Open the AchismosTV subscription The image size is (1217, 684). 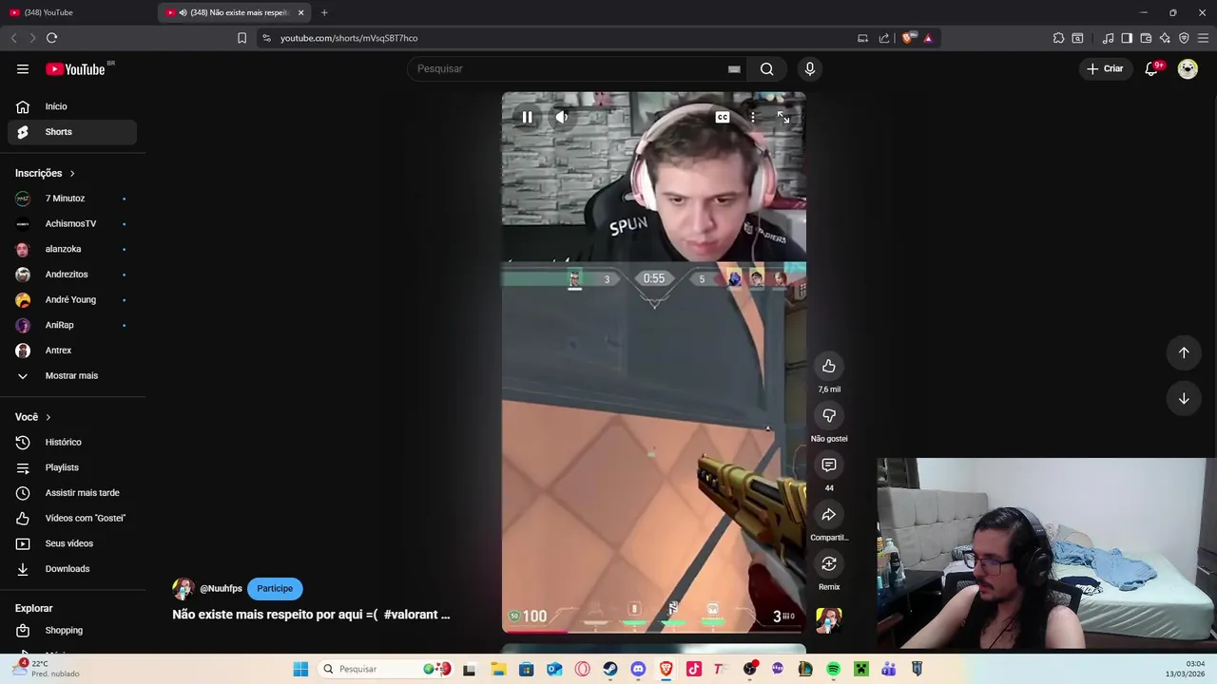tap(72, 223)
